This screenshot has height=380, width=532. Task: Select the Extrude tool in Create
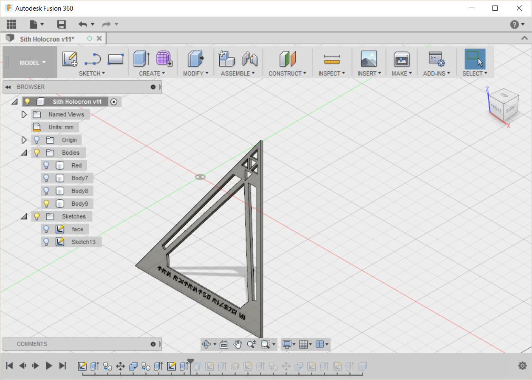tap(141, 59)
